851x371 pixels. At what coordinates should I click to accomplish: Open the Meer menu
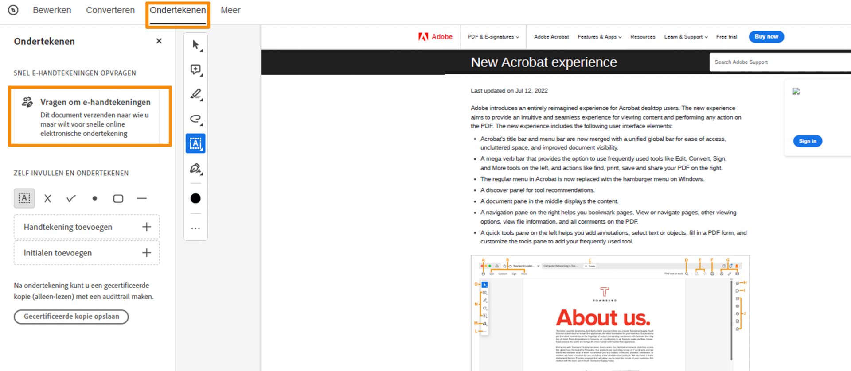pyautogui.click(x=230, y=10)
